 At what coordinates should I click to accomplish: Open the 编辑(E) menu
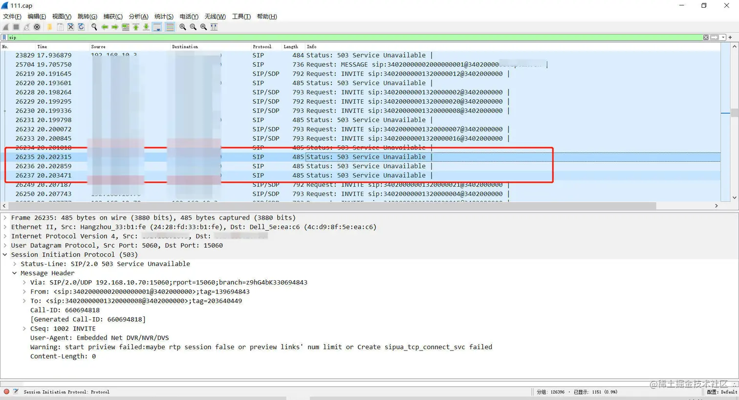37,17
